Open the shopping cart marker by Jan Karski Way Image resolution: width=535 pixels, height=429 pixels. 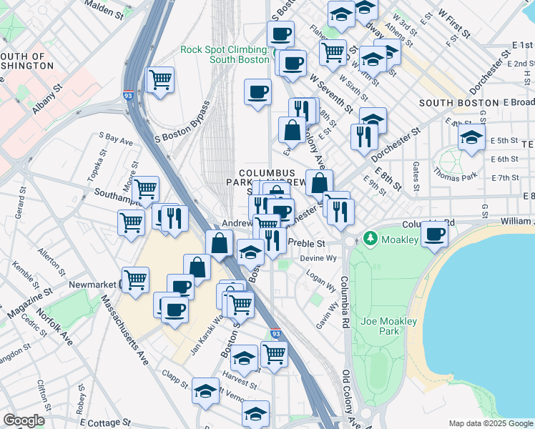coord(240,305)
